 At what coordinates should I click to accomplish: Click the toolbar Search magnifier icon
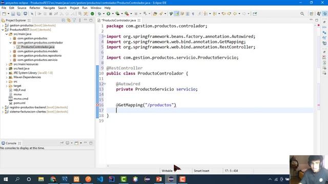[302, 14]
